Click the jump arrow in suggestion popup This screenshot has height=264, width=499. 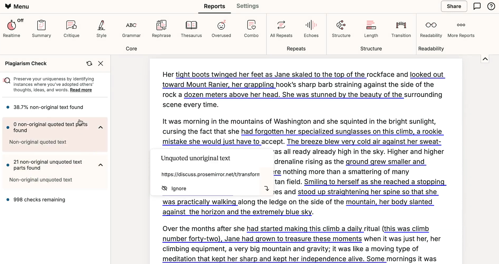coord(266,188)
